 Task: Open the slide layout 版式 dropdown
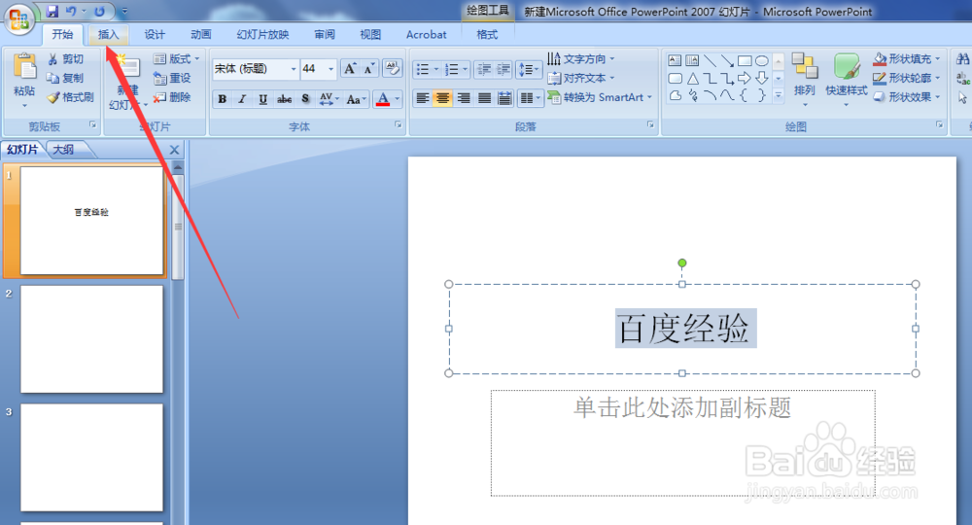177,59
